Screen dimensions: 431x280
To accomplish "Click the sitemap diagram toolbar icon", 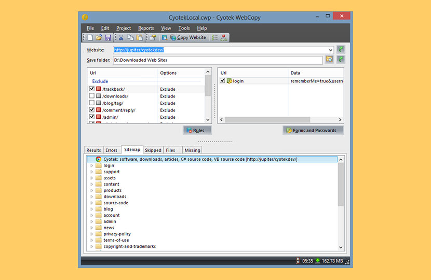I will click(224, 38).
